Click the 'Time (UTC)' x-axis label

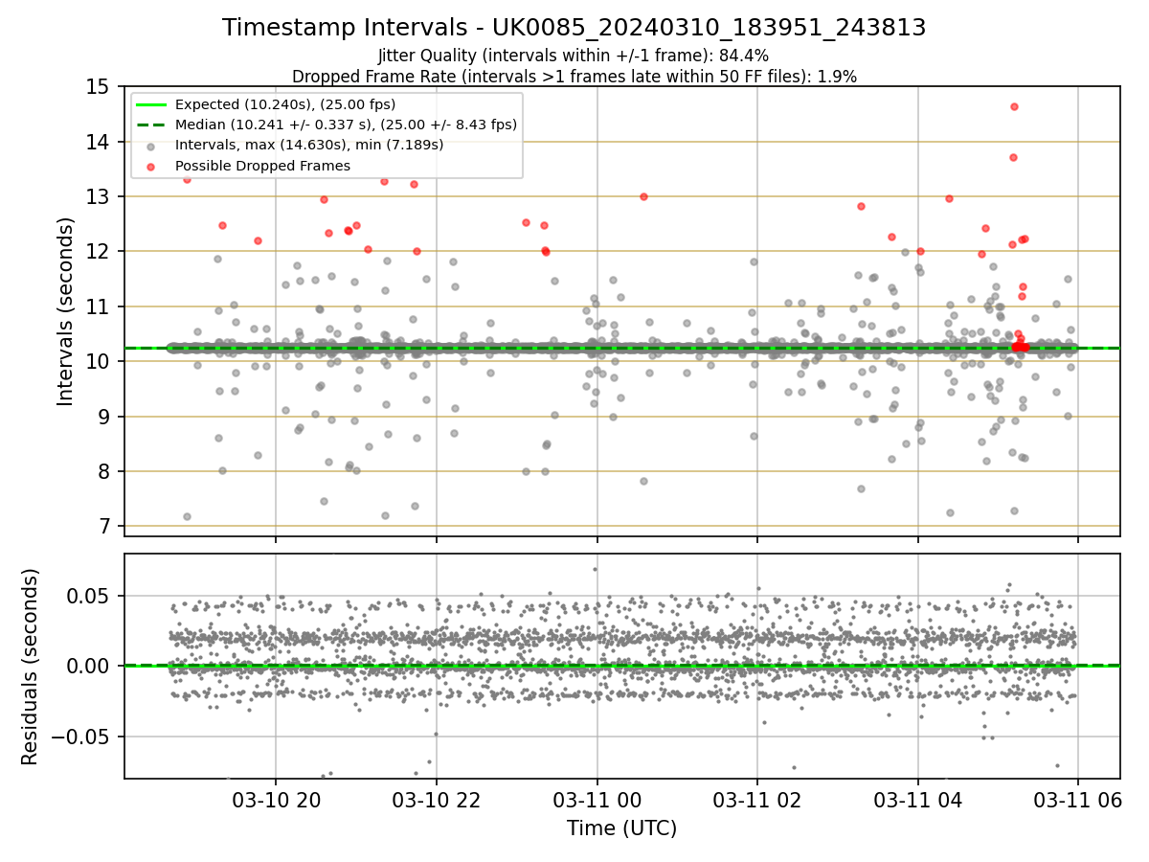click(x=621, y=828)
